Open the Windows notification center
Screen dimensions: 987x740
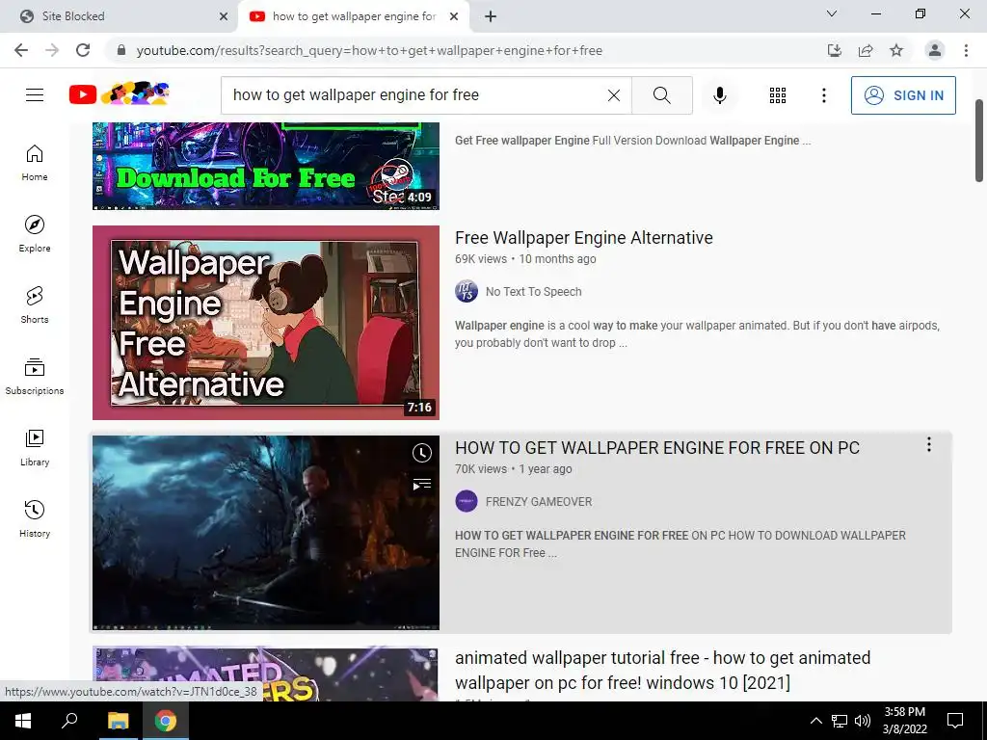955,721
